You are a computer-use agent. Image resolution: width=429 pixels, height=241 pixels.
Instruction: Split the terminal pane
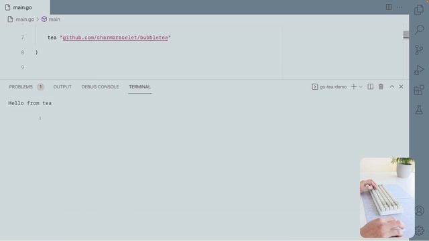pyautogui.click(x=370, y=86)
